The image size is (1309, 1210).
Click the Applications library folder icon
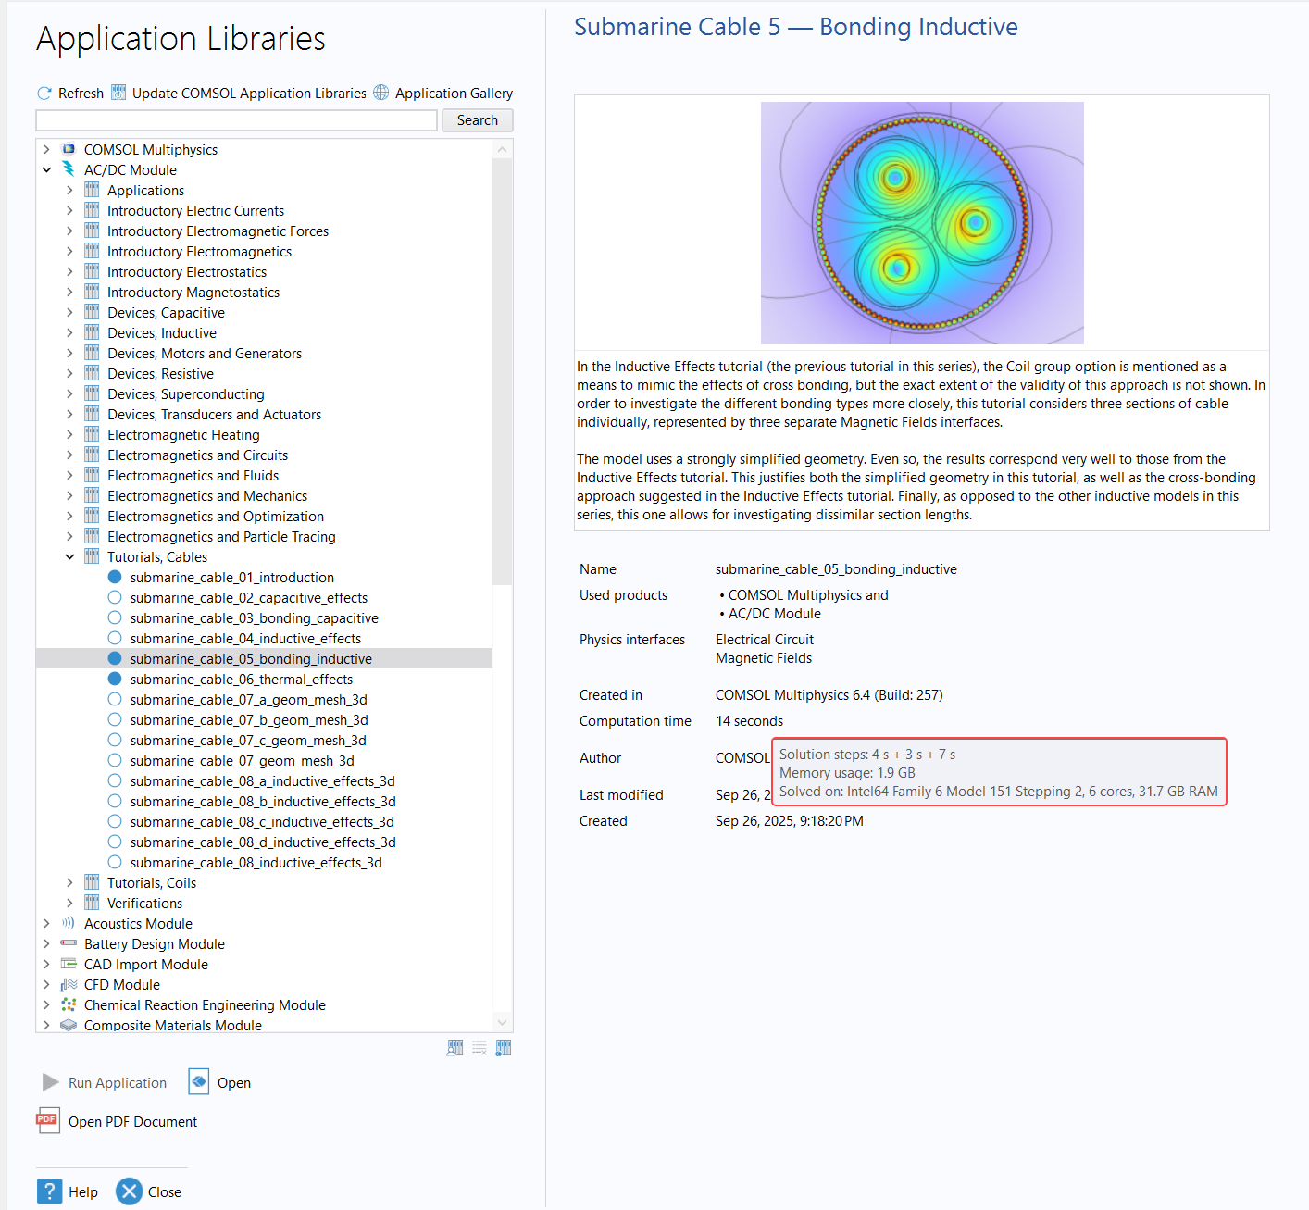pyautogui.click(x=92, y=190)
